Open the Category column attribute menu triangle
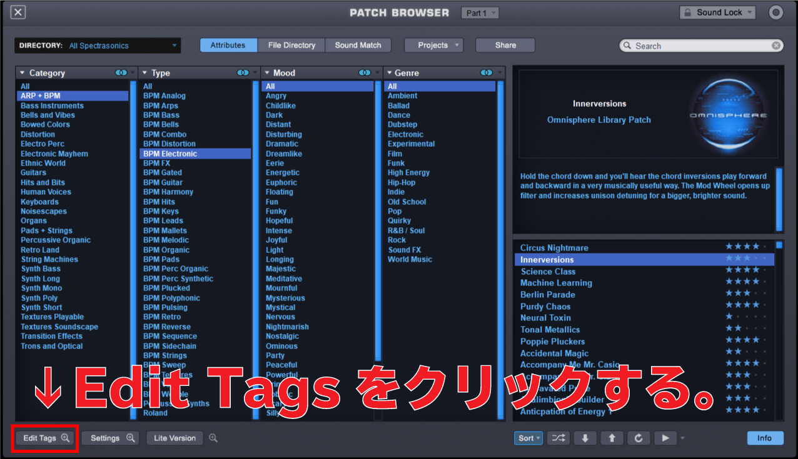798x459 pixels. (22, 73)
